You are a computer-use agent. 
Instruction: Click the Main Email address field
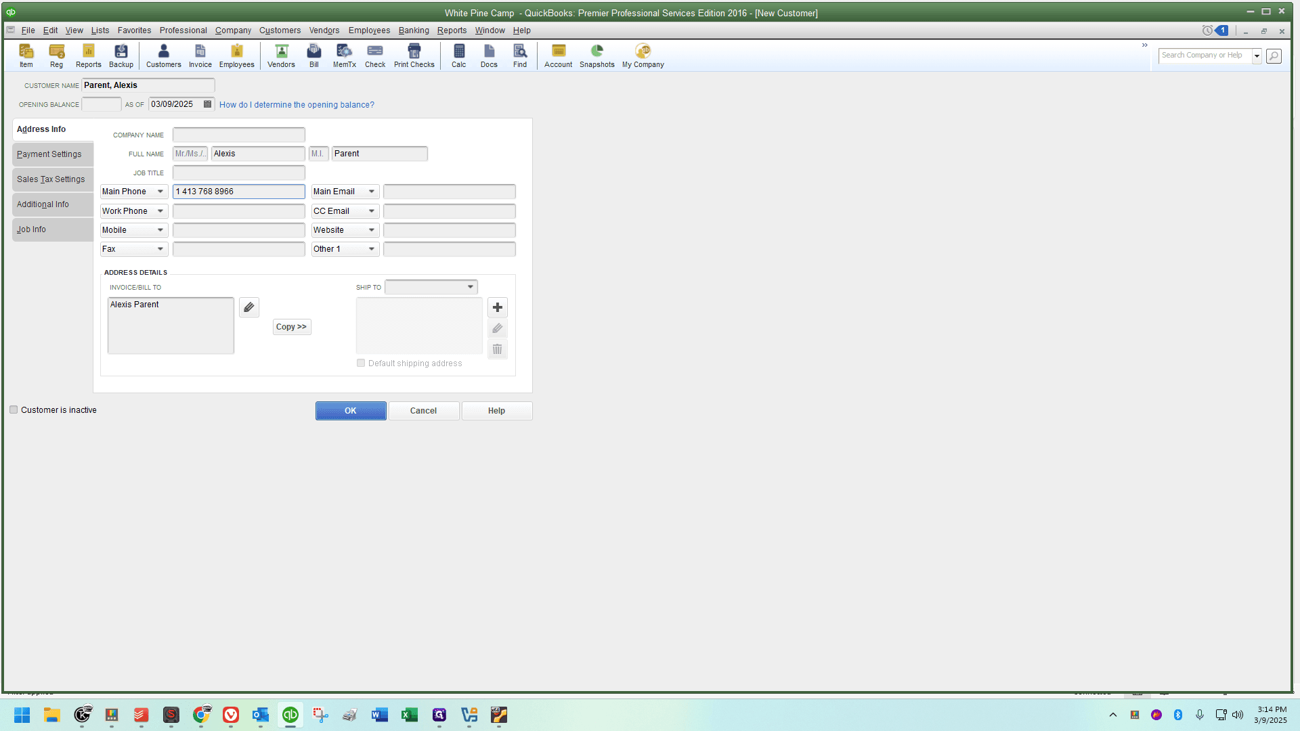coord(450,192)
